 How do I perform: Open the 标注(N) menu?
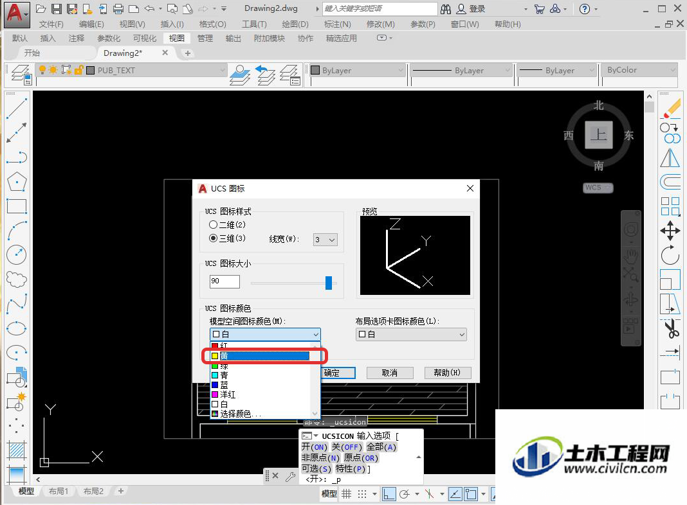coord(337,24)
